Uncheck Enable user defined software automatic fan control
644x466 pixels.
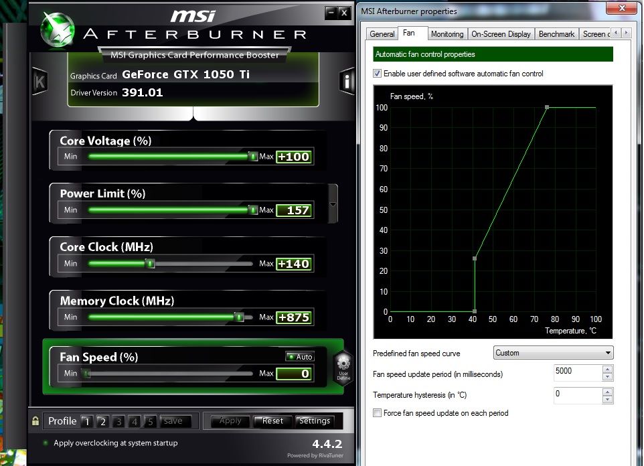[x=377, y=74]
